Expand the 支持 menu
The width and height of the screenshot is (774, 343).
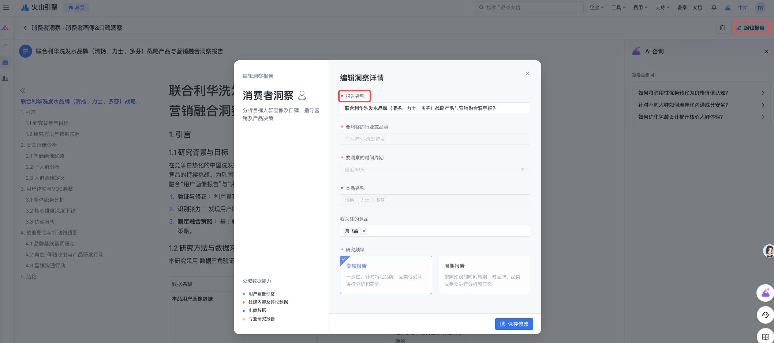point(662,7)
